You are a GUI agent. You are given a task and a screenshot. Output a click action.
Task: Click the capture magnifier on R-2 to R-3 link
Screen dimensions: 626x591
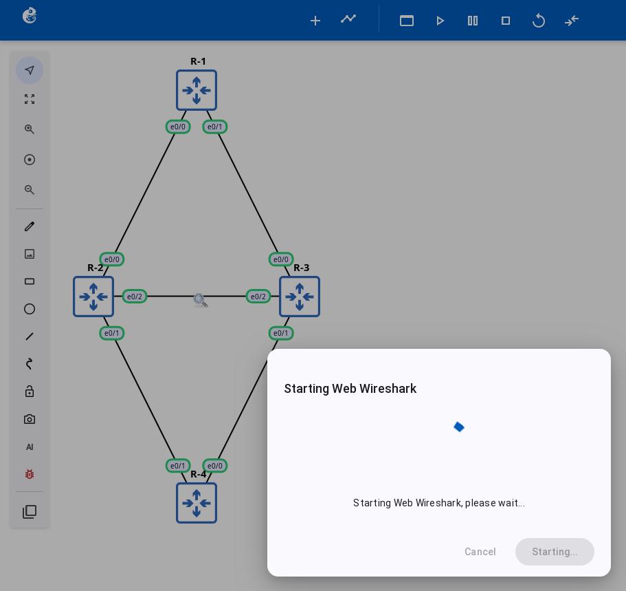(x=201, y=300)
